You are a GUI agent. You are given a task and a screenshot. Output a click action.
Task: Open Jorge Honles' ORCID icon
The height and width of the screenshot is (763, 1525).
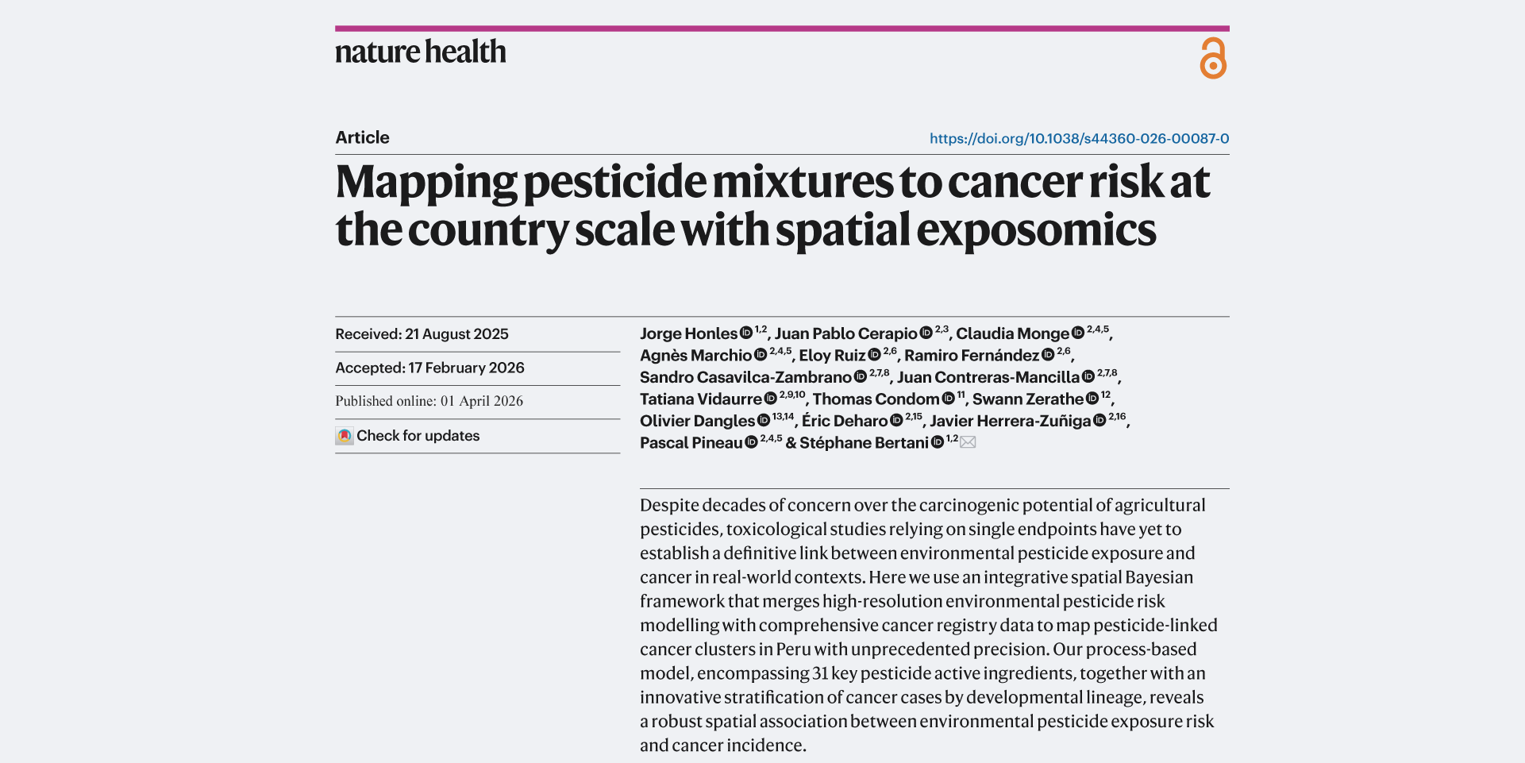point(746,333)
